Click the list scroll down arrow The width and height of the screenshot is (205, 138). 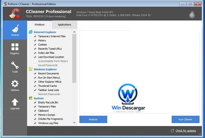(x=74, y=123)
